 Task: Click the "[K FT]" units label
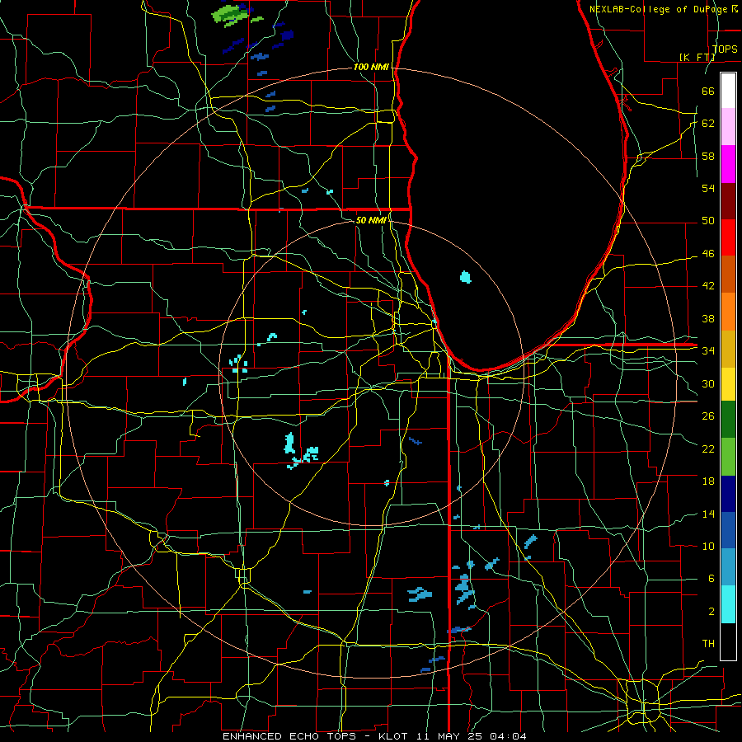pos(697,57)
